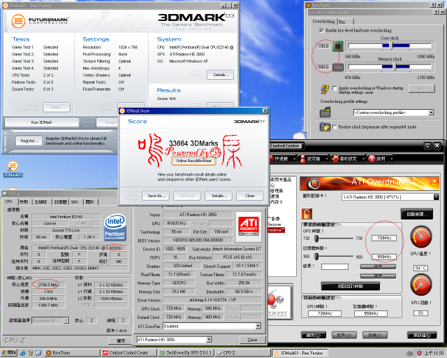Open the Custom overclocking profile dropdown

tap(432, 113)
